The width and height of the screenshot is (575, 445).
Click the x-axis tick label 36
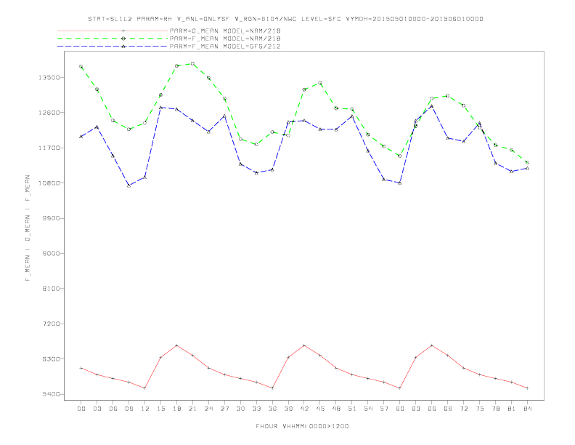tap(272, 409)
